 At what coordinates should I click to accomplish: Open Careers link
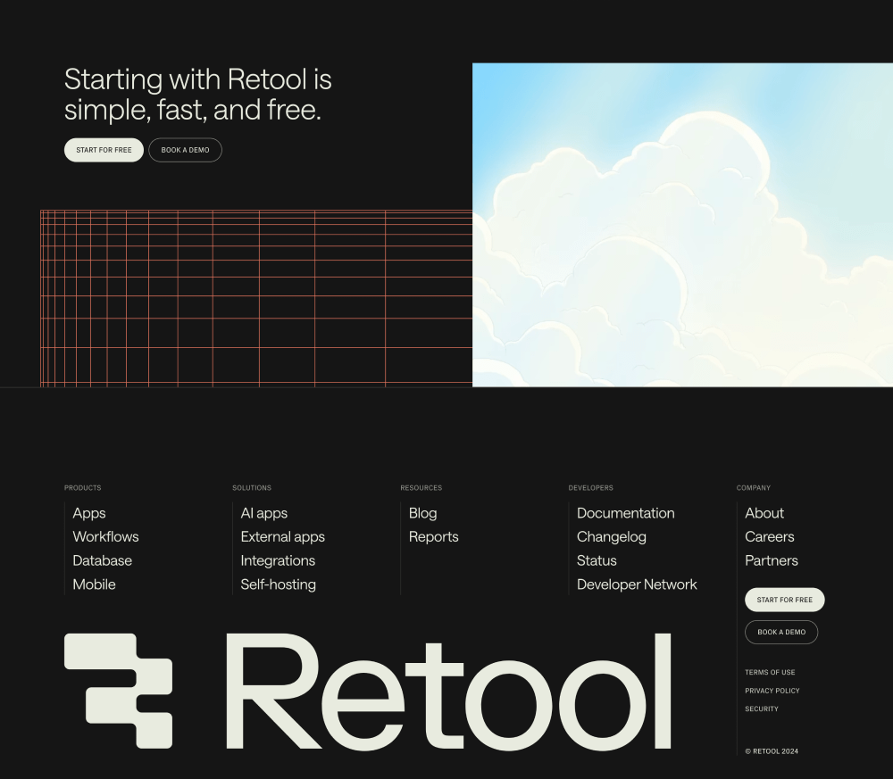[770, 536]
